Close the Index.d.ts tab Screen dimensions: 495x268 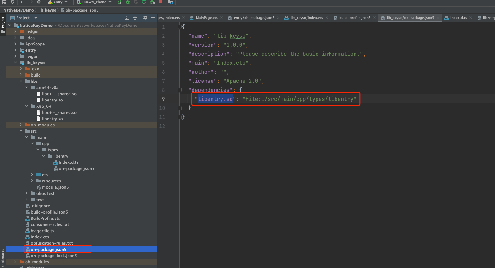pos(471,18)
